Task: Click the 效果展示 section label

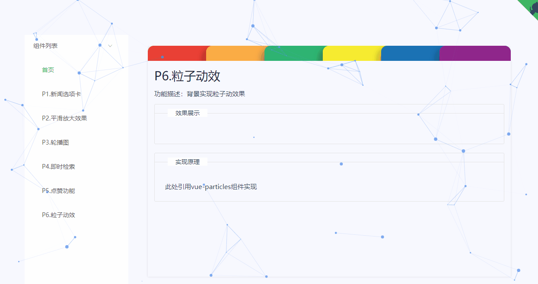Action: click(188, 113)
